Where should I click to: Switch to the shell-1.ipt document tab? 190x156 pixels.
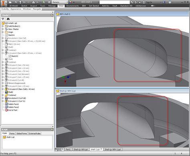pyautogui.click(x=96, y=150)
